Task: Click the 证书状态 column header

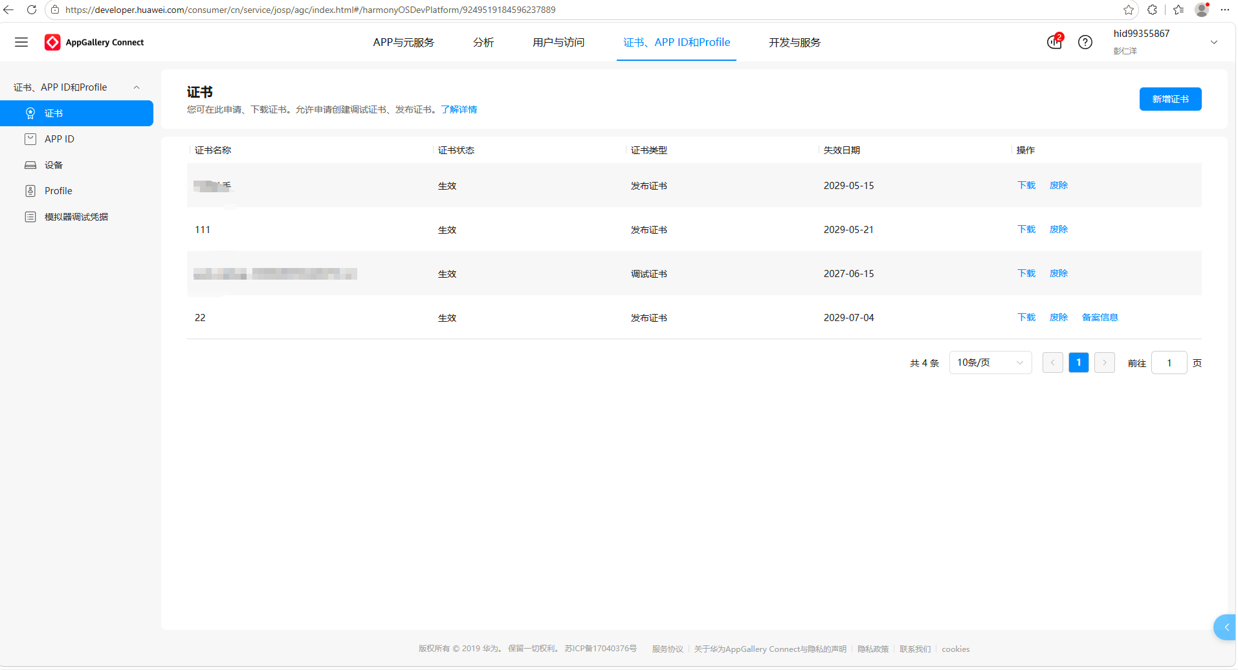Action: pos(456,150)
